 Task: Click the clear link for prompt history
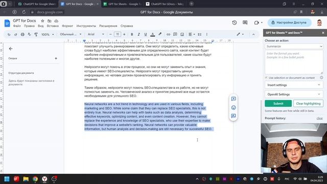319,118
